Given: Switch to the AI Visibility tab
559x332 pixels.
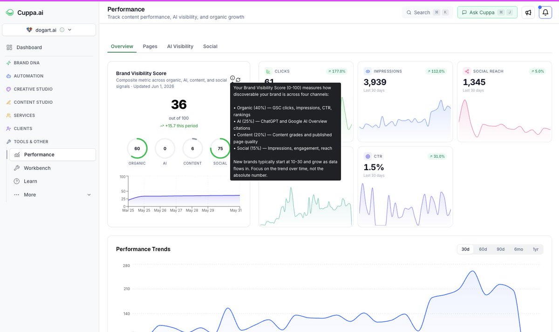Looking at the screenshot, I should (180, 46).
